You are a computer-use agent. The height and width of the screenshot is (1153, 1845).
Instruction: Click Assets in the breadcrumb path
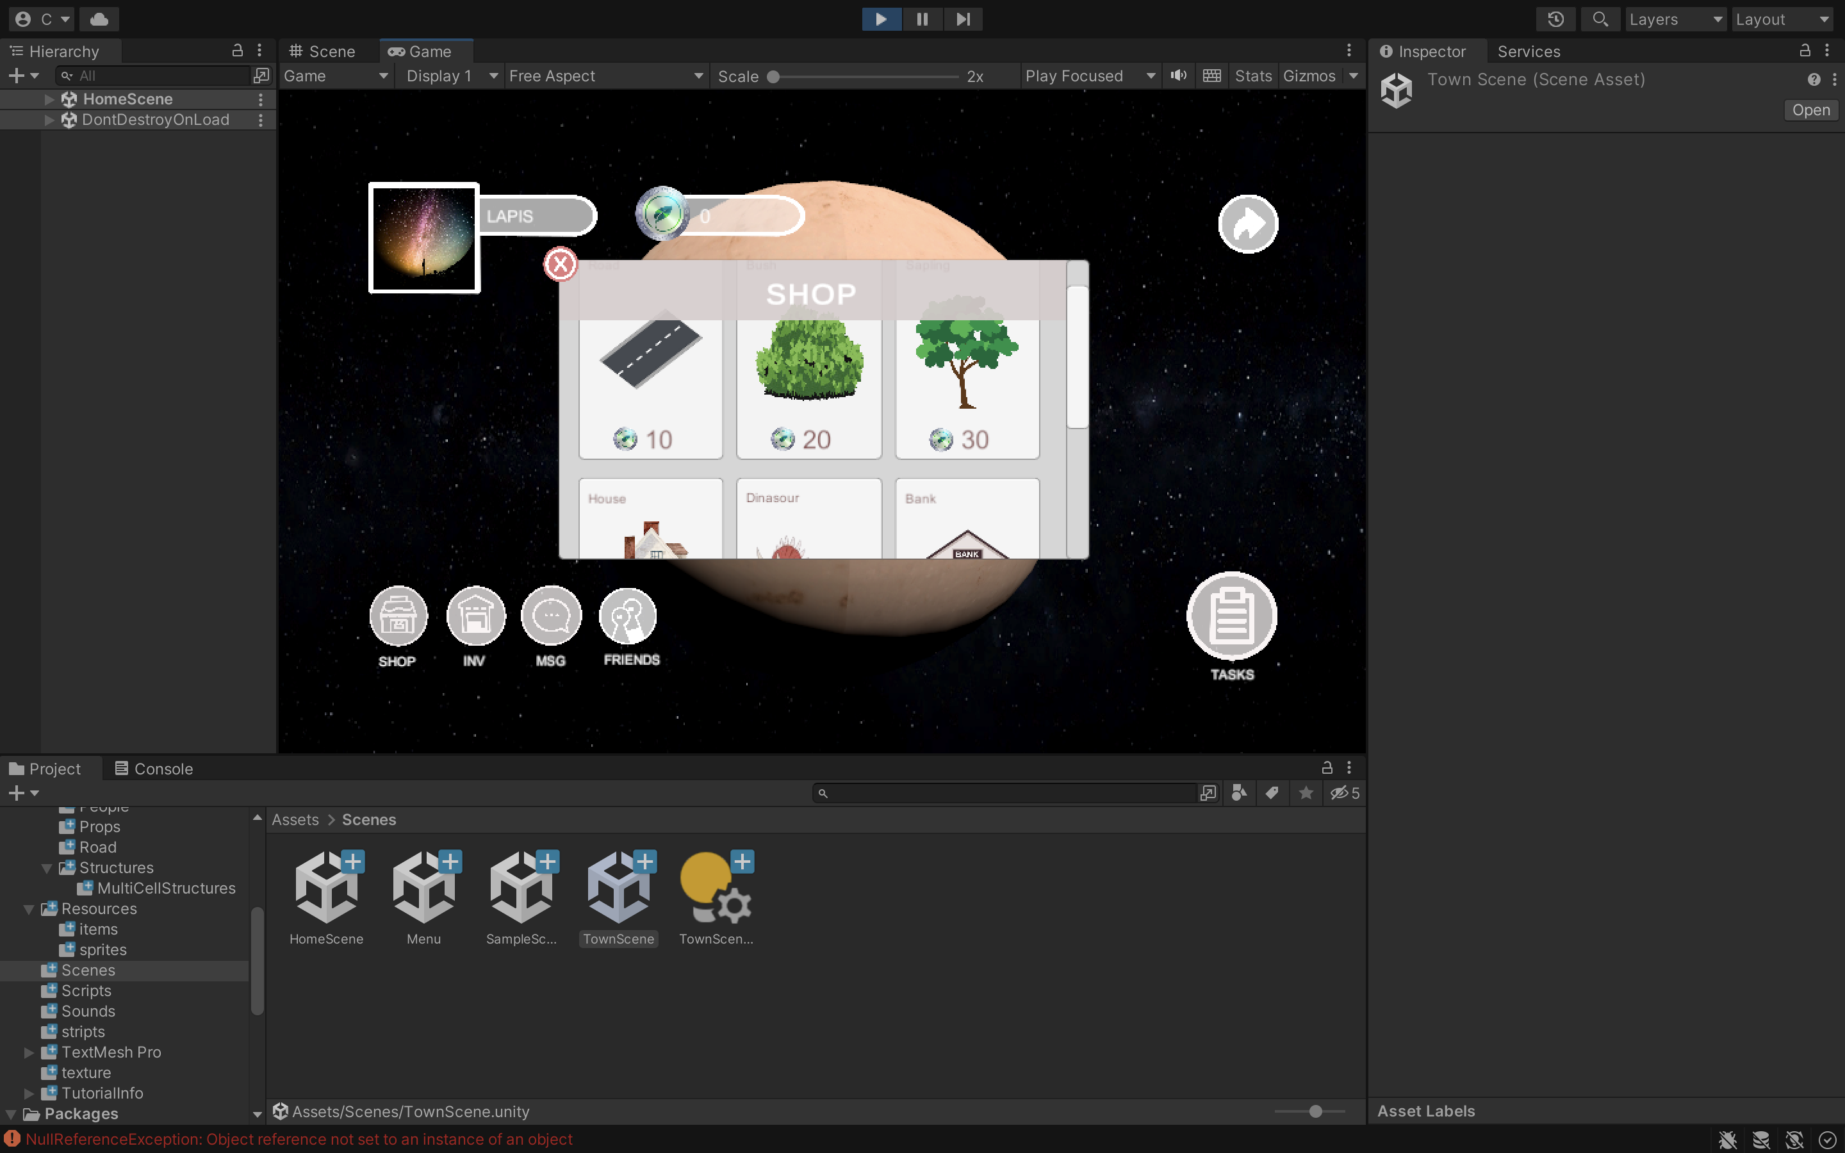[x=295, y=820]
